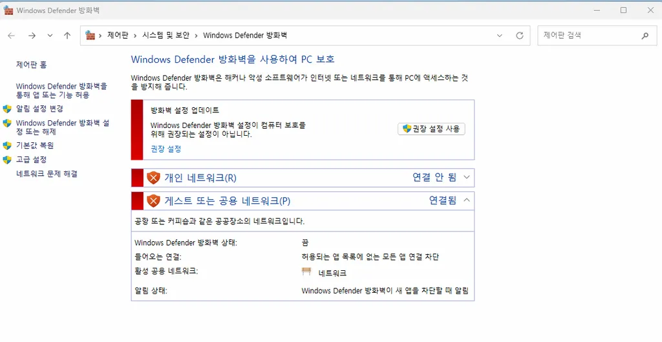Click the red shield icon for 개인 네트워크
Screen dimensions: 662x342
pyautogui.click(x=153, y=178)
